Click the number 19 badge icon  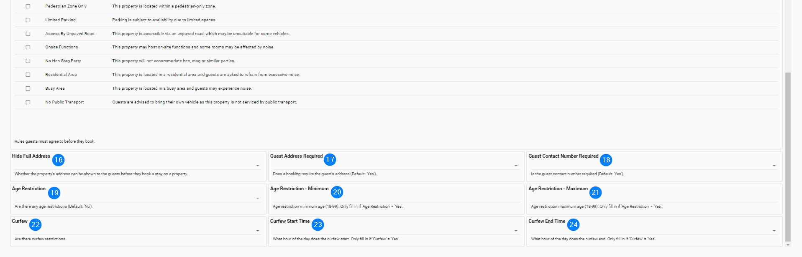(54, 193)
